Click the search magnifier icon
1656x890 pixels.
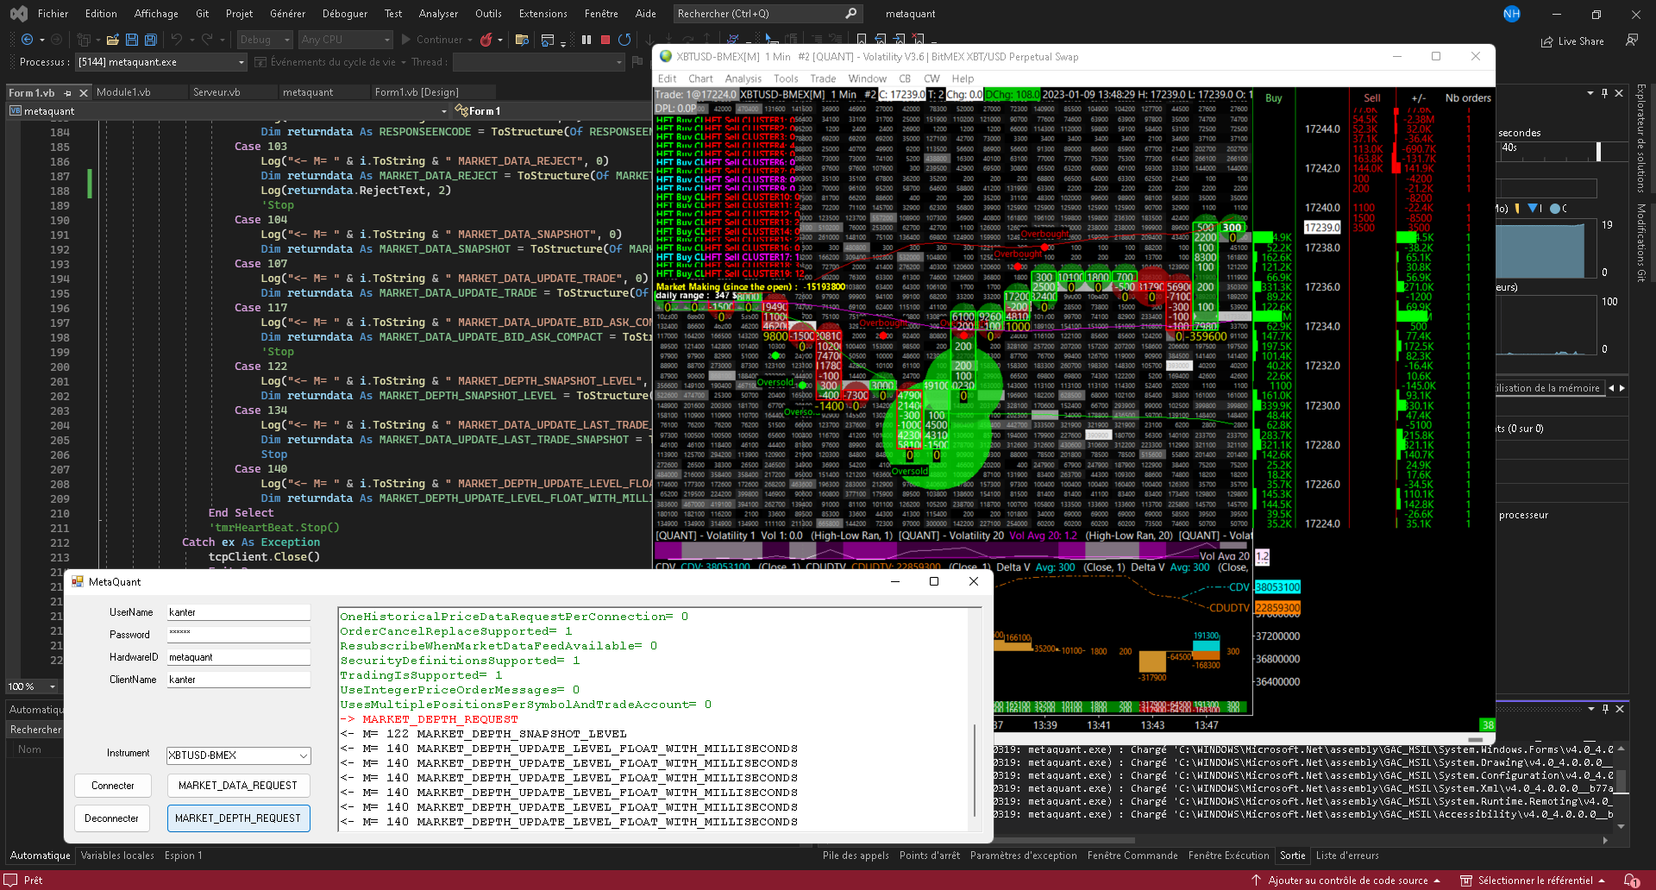[850, 14]
